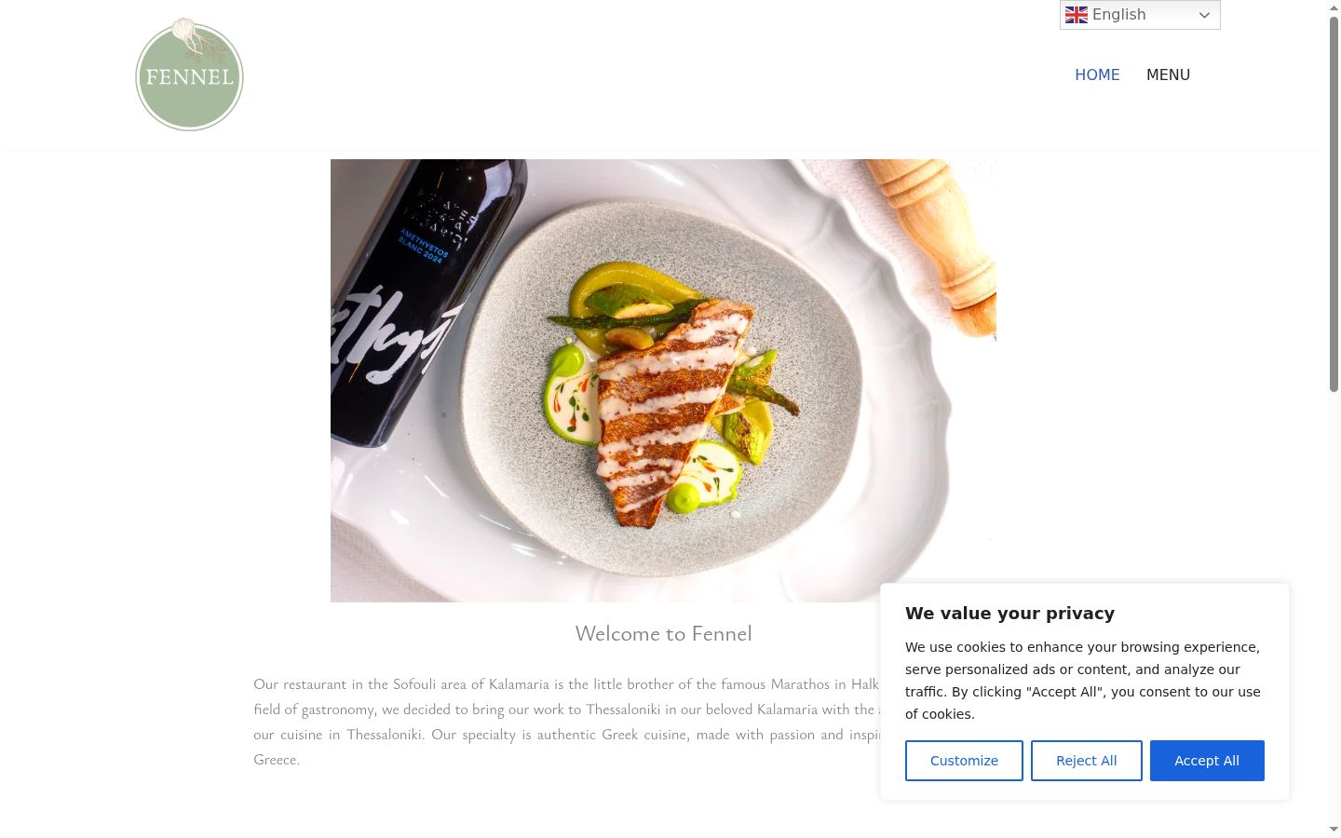Click the We value your privacy title
Image resolution: width=1341 pixels, height=838 pixels.
pyautogui.click(x=1009, y=614)
